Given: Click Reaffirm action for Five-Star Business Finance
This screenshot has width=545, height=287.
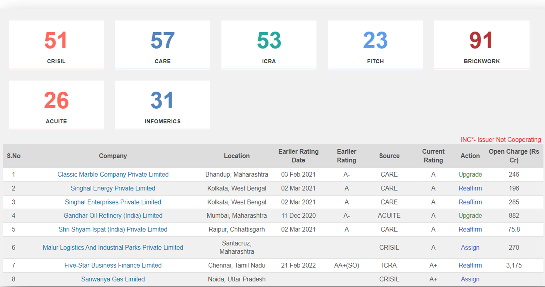Looking at the screenshot, I should (470, 265).
